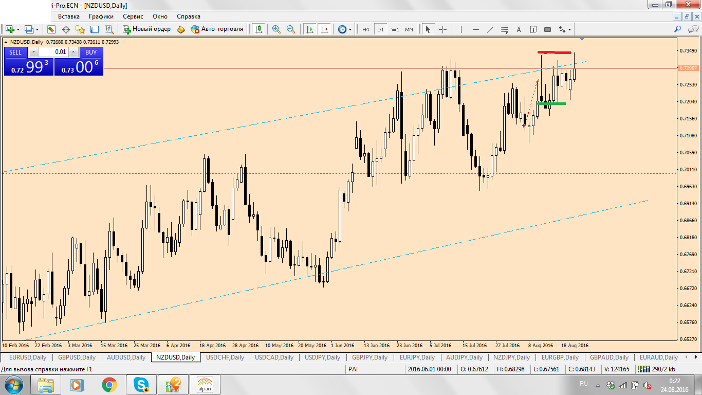Image resolution: width=702 pixels, height=395 pixels.
Task: Open the Windows Start button
Action: pos(13,385)
